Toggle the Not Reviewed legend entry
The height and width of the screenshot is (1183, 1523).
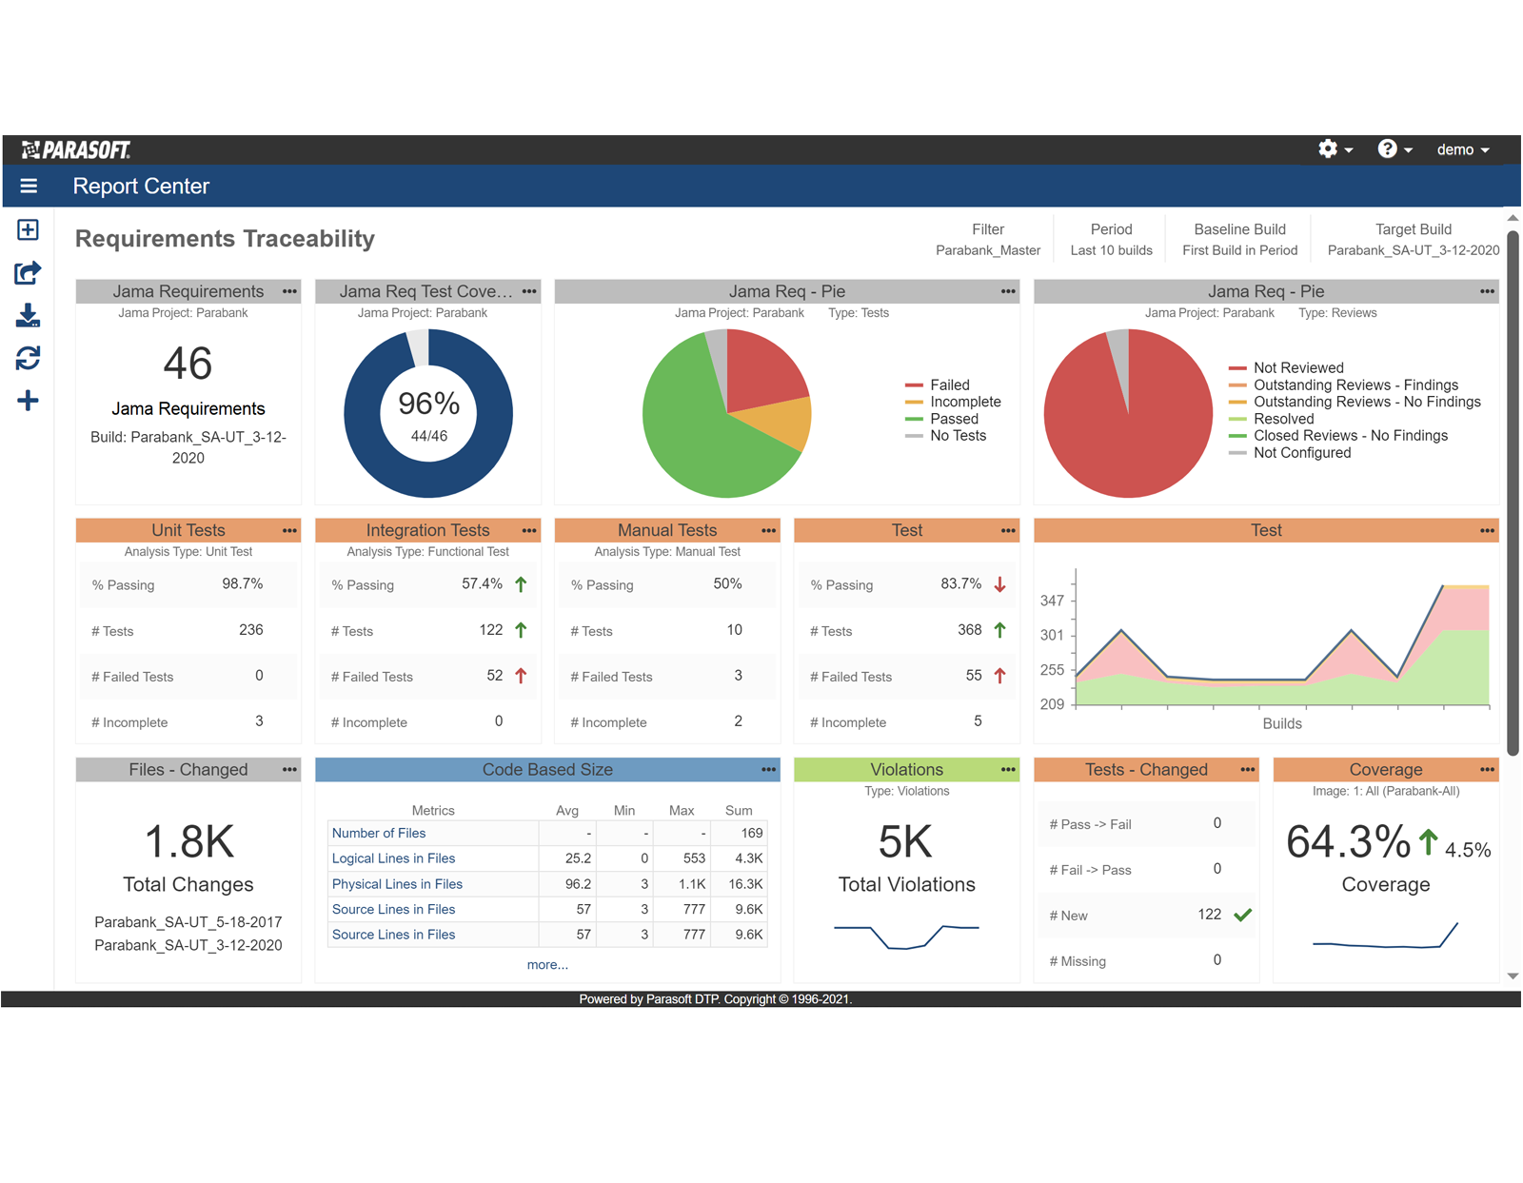click(1286, 367)
